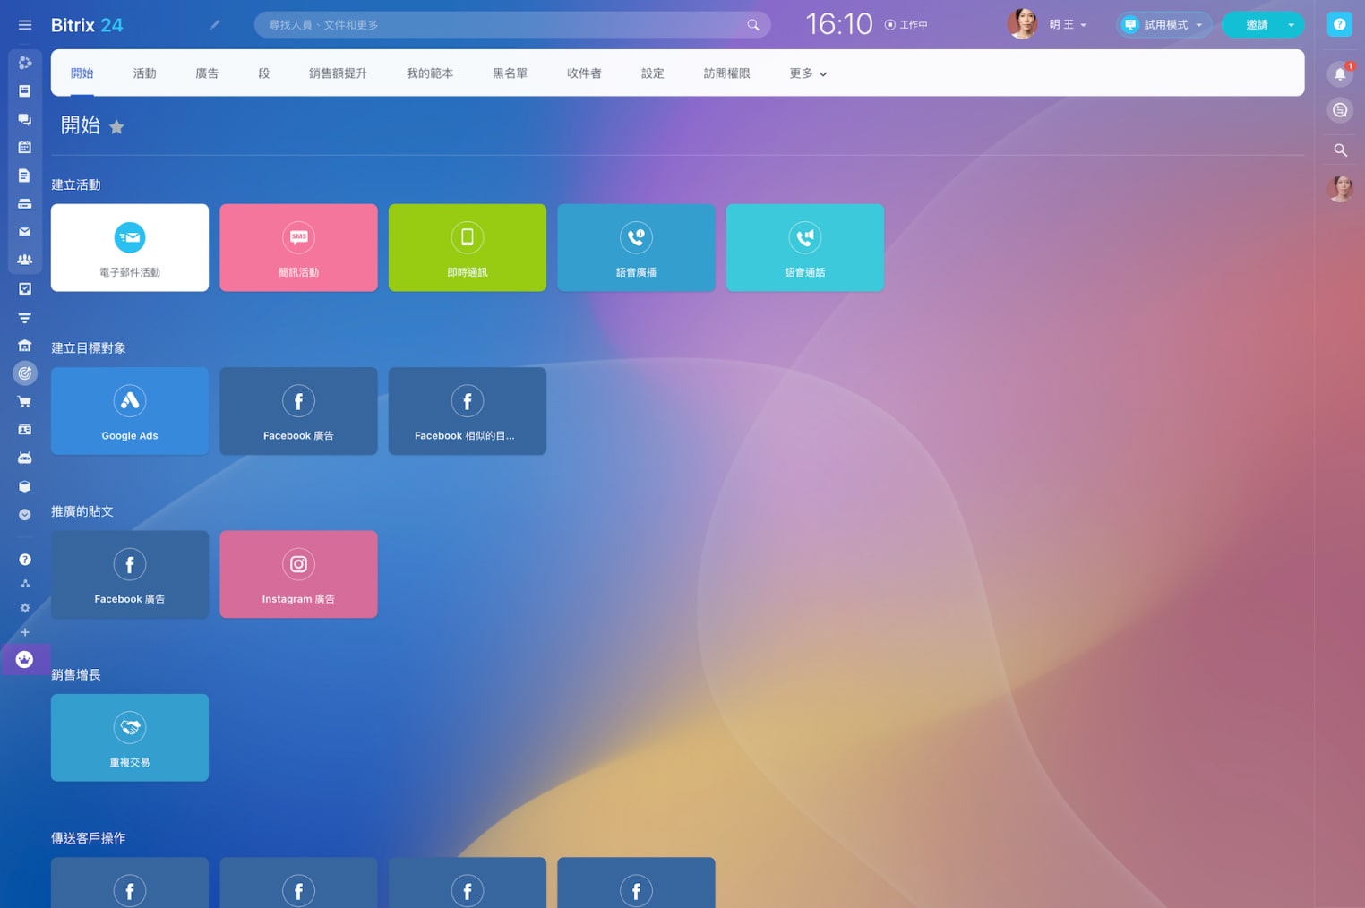
Task: Open the tasks checkmark sidebar icon
Action: click(x=25, y=288)
